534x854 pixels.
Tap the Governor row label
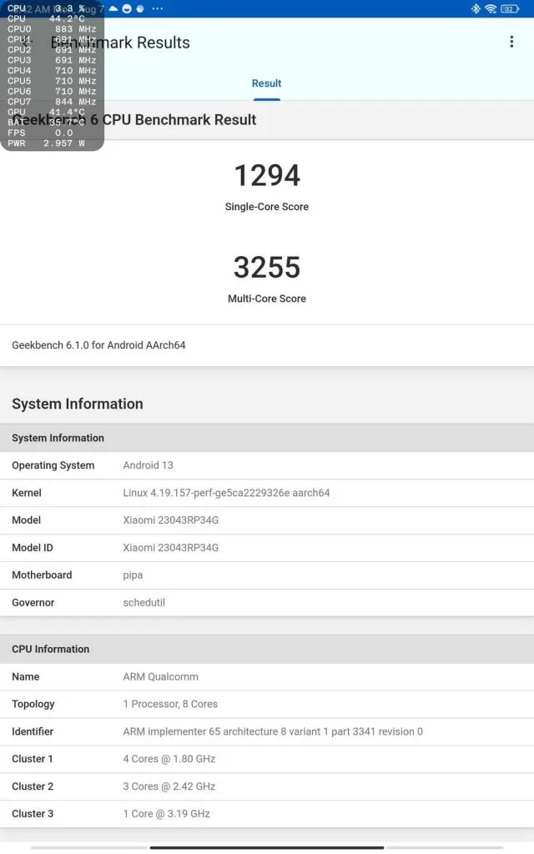33,603
